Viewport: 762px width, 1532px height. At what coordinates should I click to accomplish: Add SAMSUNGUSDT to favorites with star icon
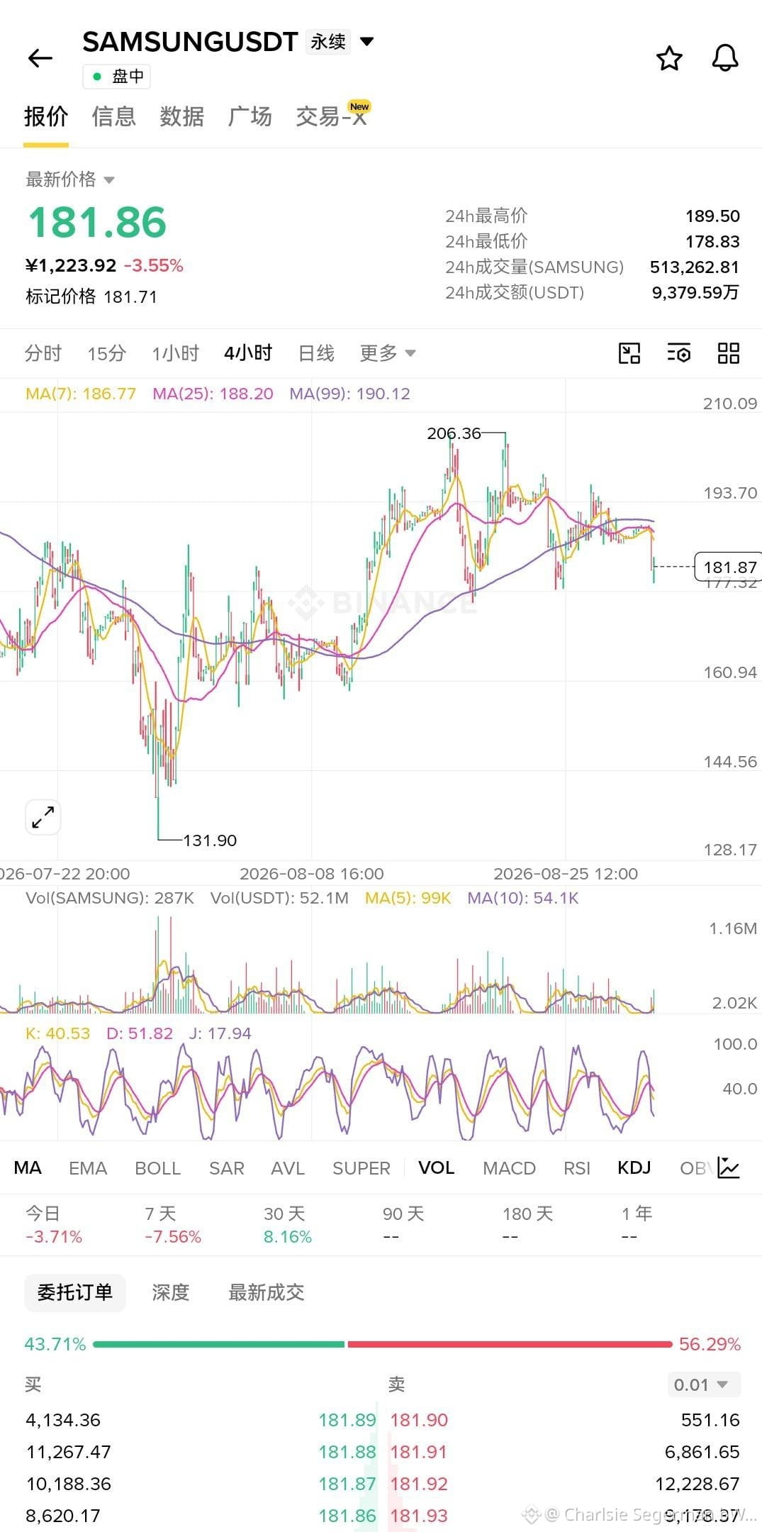[669, 58]
